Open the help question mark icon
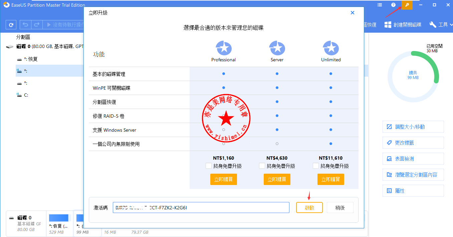The image size is (453, 237). tap(393, 5)
